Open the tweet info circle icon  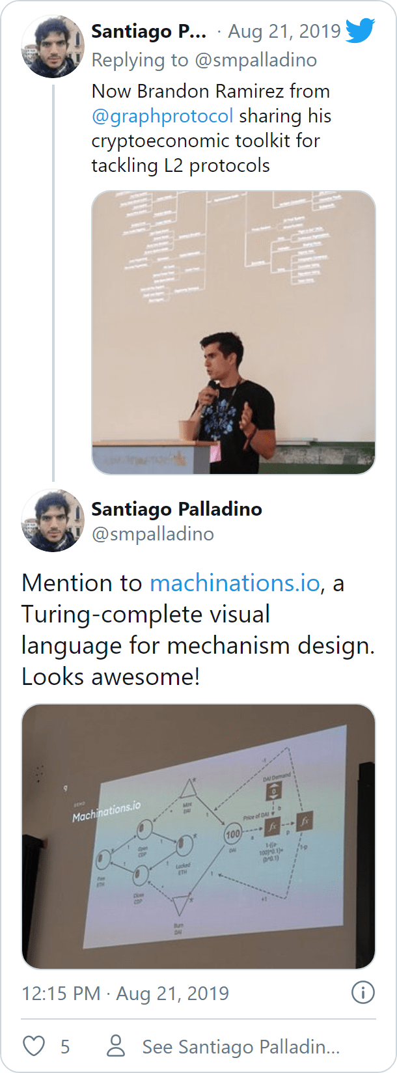(363, 992)
